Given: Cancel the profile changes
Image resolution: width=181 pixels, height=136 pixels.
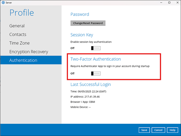Looking at the screenshot, I should (158, 130).
